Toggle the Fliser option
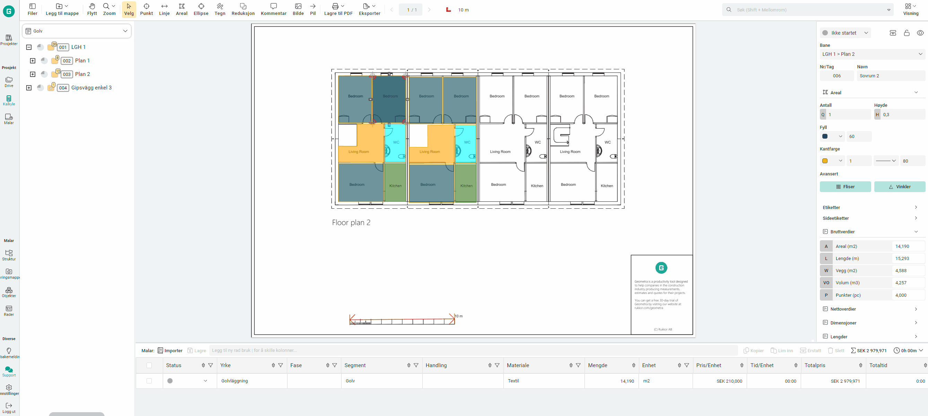The width and height of the screenshot is (928, 416). pos(845,187)
